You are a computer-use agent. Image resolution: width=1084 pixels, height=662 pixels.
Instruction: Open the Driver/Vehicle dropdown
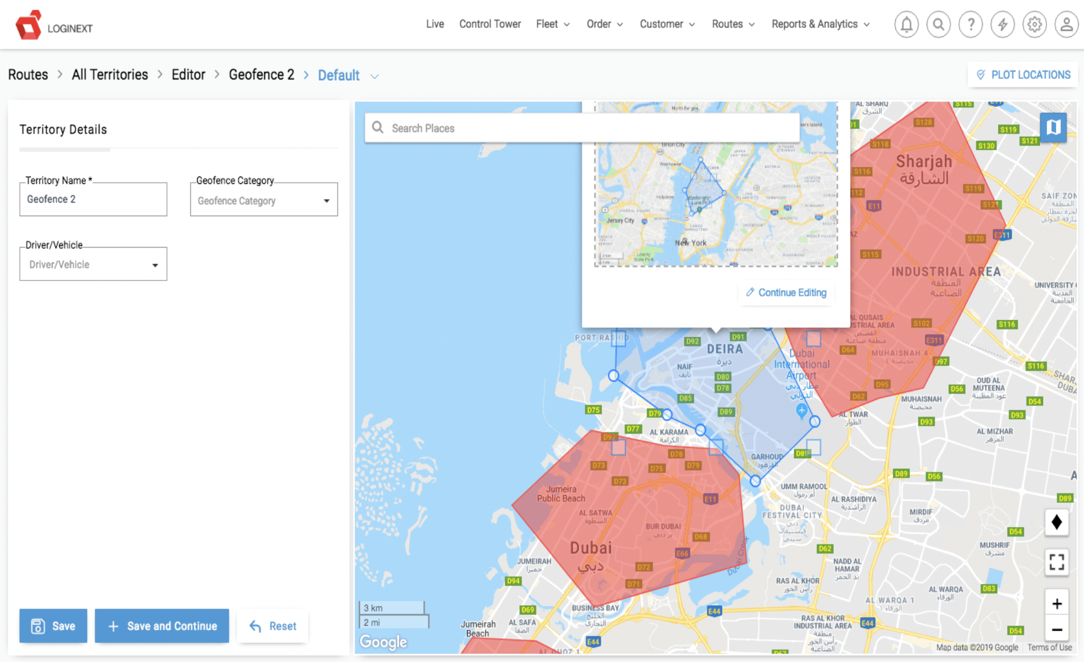click(93, 265)
